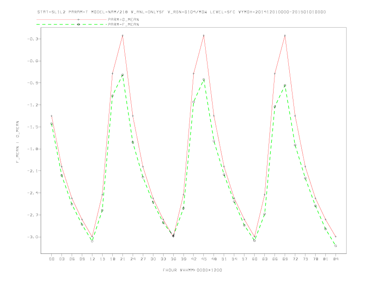The width and height of the screenshot is (366, 282).
Task: Click the red solid O_MEAN legend line sample
Action: pos(72,19)
